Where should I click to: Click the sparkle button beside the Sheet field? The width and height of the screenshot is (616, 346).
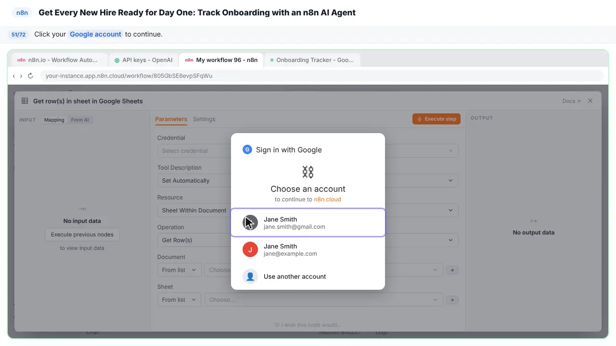point(452,300)
